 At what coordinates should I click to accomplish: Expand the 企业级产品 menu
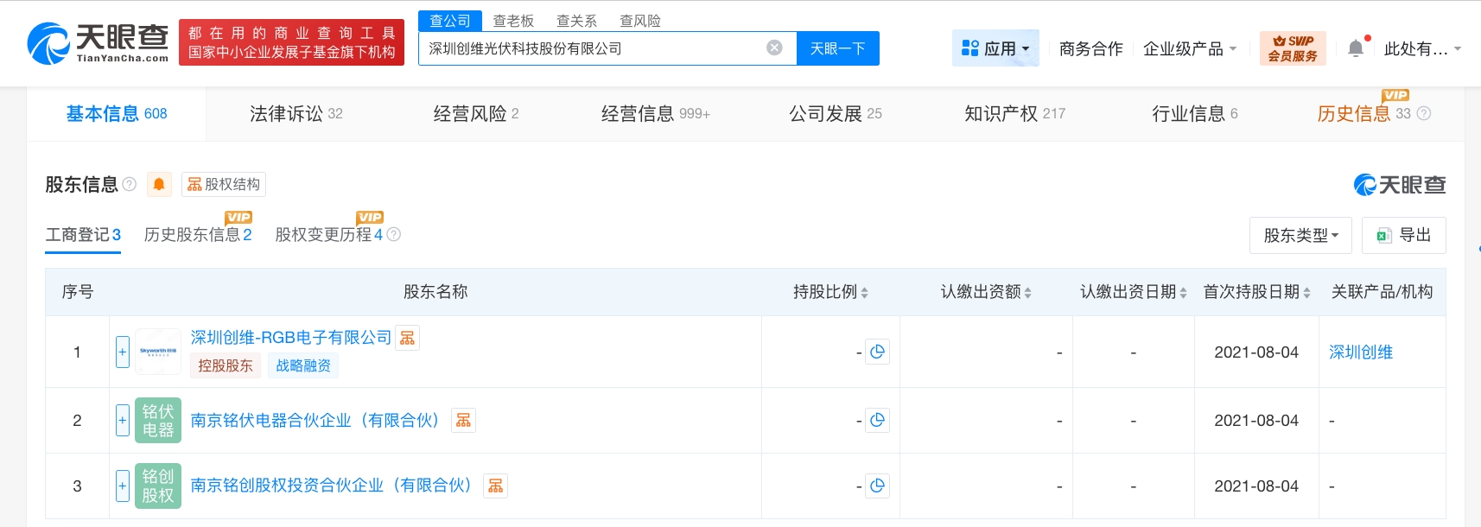point(1189,48)
